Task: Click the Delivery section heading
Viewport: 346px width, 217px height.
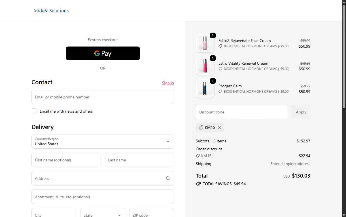Action: click(43, 127)
